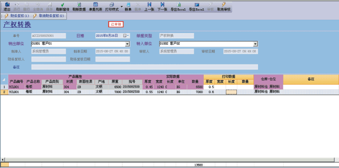Click the 仓库-仓位 column header
Image resolution: width=339 pixels, height=168 pixels.
tap(268, 79)
